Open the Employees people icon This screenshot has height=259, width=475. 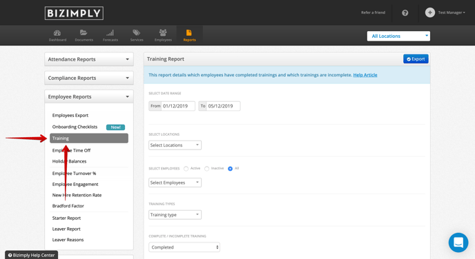(x=163, y=32)
